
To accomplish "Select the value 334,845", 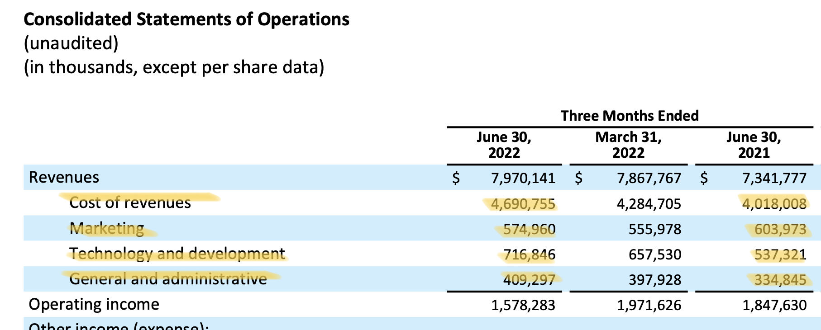I will 780,280.
